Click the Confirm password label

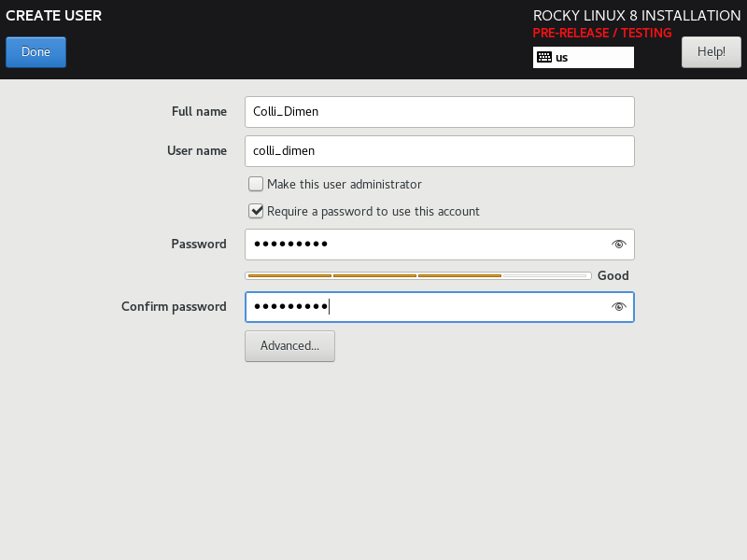pos(174,306)
